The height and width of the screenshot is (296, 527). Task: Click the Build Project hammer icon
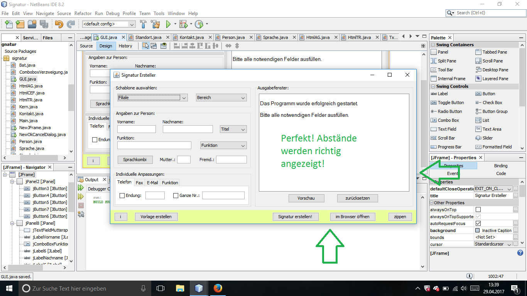pyautogui.click(x=143, y=24)
